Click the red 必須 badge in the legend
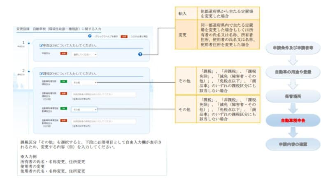The width and height of the screenshot is (321, 178). (x=124, y=37)
